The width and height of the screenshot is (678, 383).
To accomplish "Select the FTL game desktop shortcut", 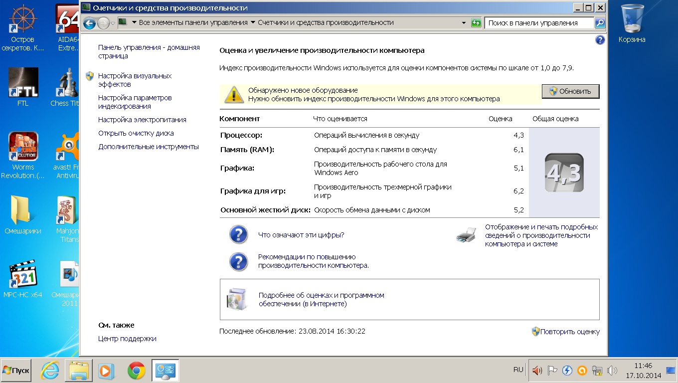I will [x=23, y=88].
